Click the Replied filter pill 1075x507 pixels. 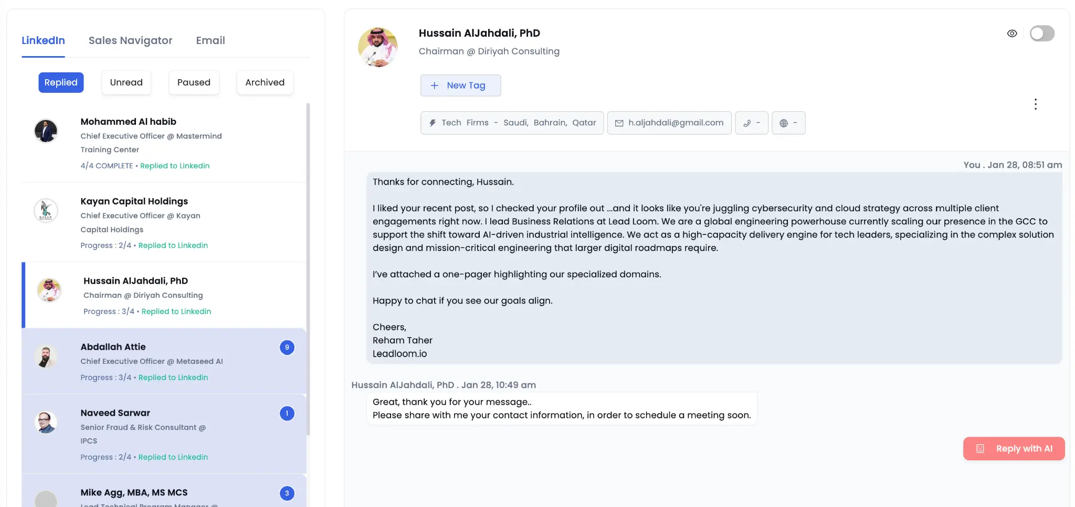(61, 82)
